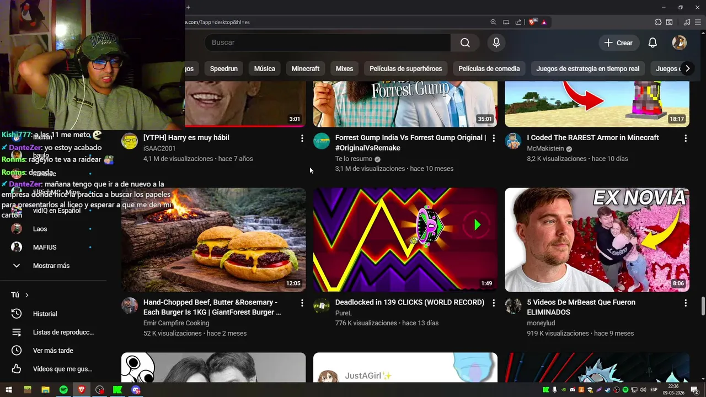Select the Minecraft filter chip

pyautogui.click(x=305, y=68)
